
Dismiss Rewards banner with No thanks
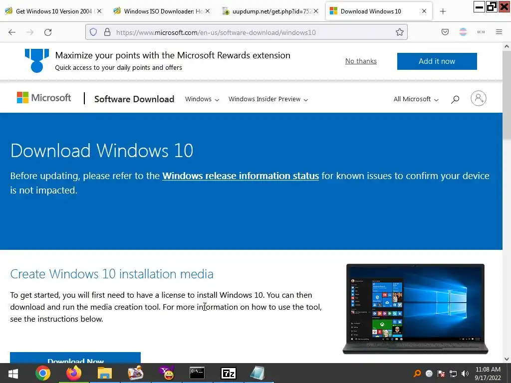[361, 61]
